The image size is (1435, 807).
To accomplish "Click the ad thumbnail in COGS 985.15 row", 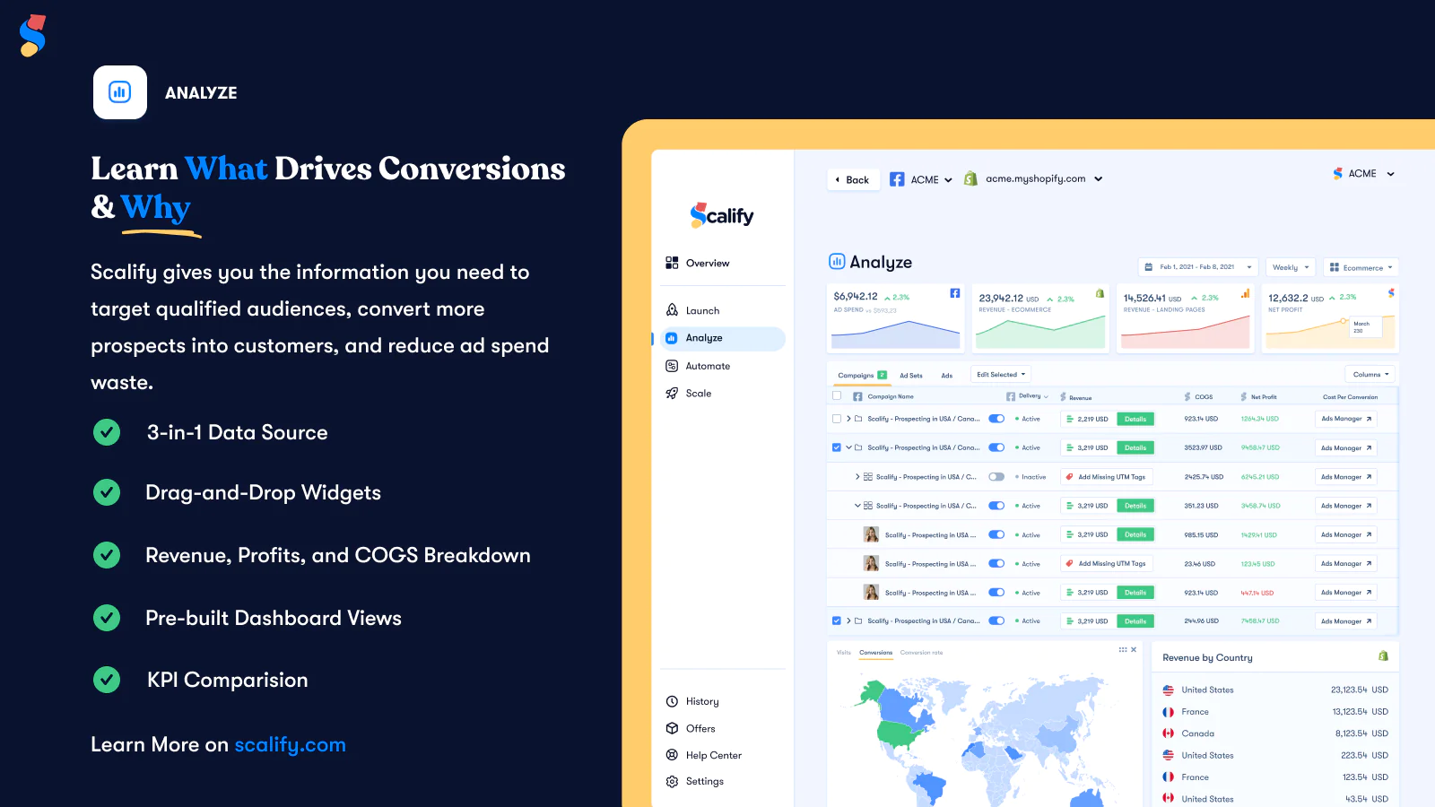I will pos(871,534).
